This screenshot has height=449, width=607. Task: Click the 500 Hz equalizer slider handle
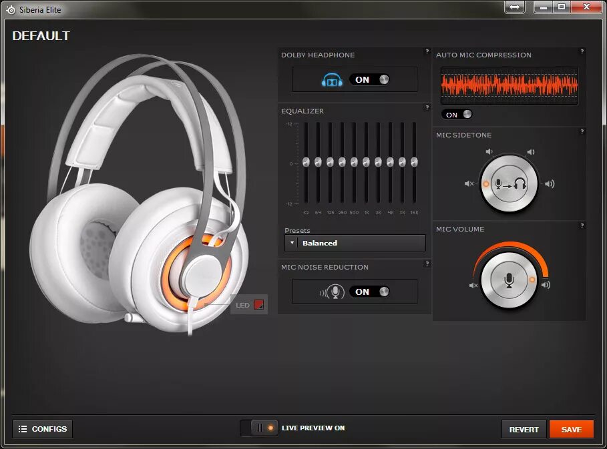pyautogui.click(x=354, y=162)
